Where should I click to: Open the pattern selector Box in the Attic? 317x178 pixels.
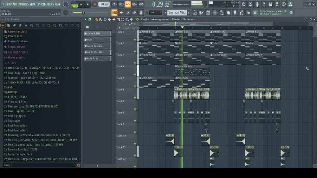coord(177,13)
